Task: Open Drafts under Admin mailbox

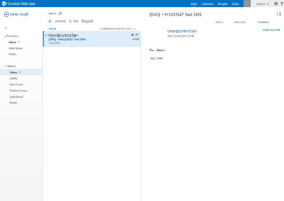Action: click(x=13, y=78)
